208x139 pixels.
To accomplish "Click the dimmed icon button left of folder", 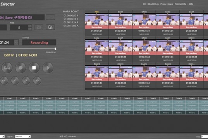I will [x=39, y=27].
